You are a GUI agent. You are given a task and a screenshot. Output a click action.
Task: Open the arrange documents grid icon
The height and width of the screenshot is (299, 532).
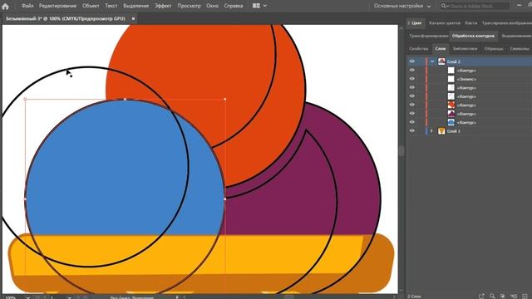pos(256,6)
